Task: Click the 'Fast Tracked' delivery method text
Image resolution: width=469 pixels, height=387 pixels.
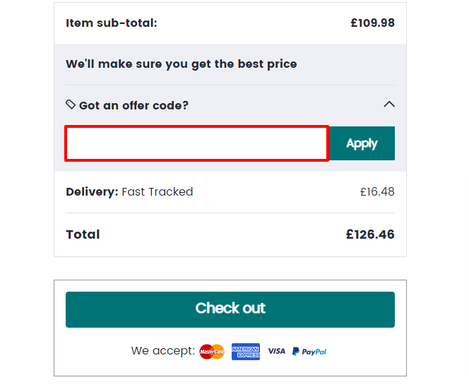Action: pyautogui.click(x=158, y=191)
